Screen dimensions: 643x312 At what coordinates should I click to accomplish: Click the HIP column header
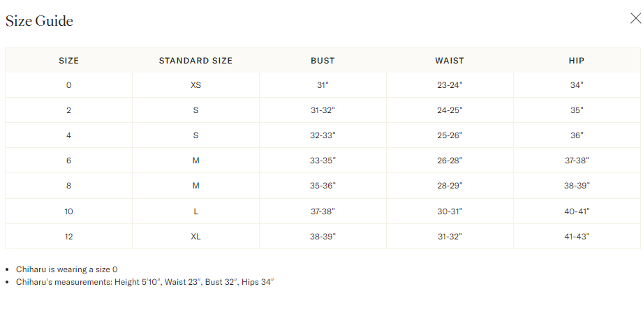pos(577,61)
